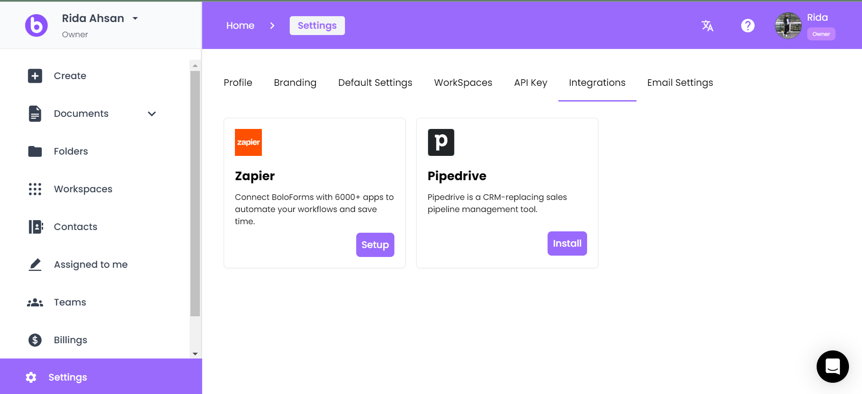Expand the Documents submenu chevron
The image size is (862, 394).
152,114
